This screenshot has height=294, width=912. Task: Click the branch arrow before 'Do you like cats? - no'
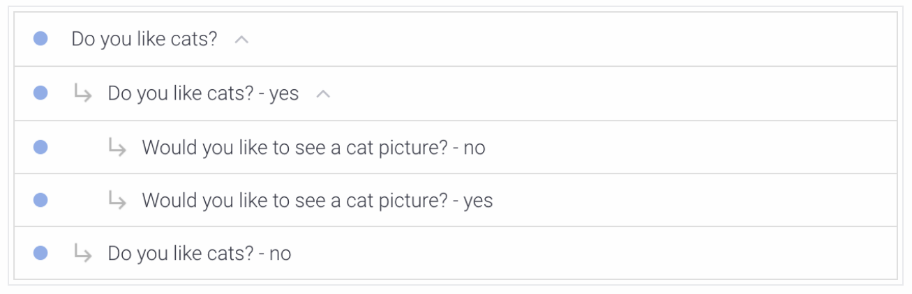83,254
